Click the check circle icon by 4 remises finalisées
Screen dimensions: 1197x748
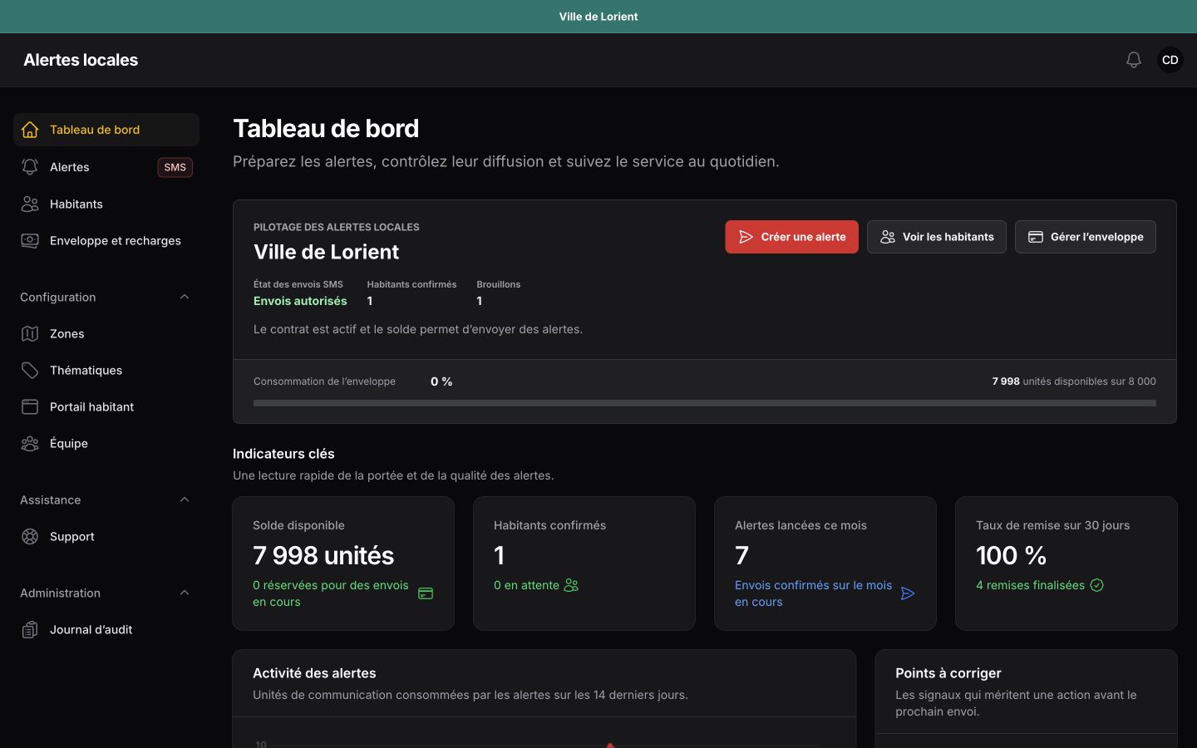(x=1097, y=585)
